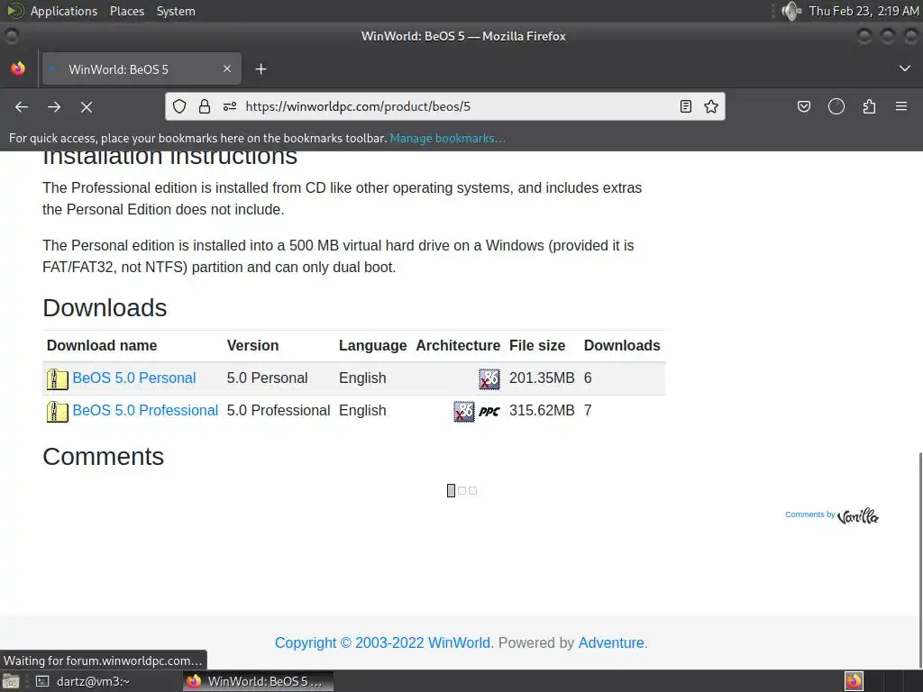Click x86 icon in Personal row

(489, 379)
